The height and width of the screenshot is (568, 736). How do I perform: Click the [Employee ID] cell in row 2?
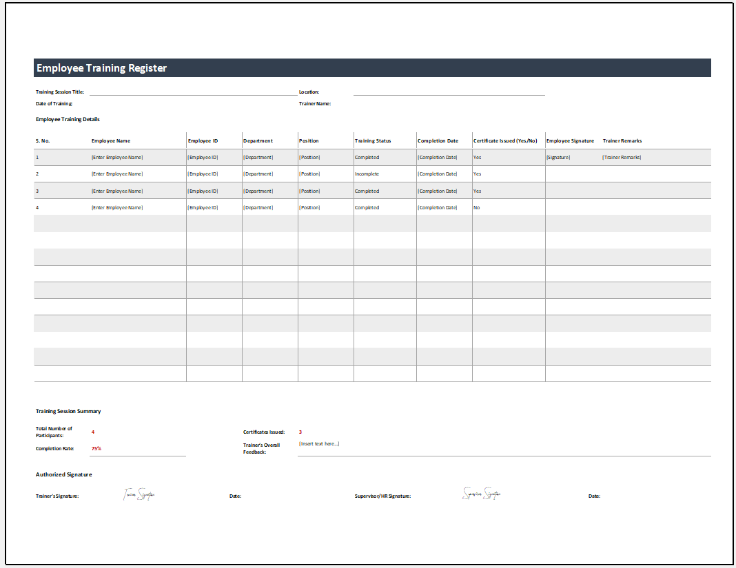pyautogui.click(x=202, y=173)
